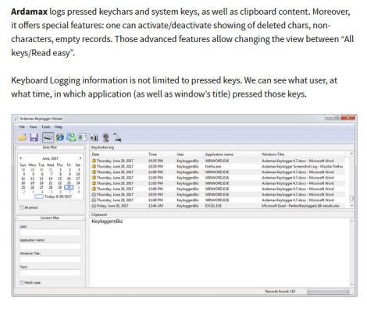The height and width of the screenshot is (312, 367).
Task: Click the Text filter input field
Action: (50, 273)
